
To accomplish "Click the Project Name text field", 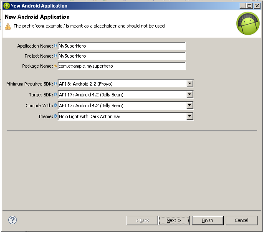I will click(x=121, y=56).
